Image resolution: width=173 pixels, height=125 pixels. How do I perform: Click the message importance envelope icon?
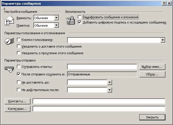coord(9,21)
